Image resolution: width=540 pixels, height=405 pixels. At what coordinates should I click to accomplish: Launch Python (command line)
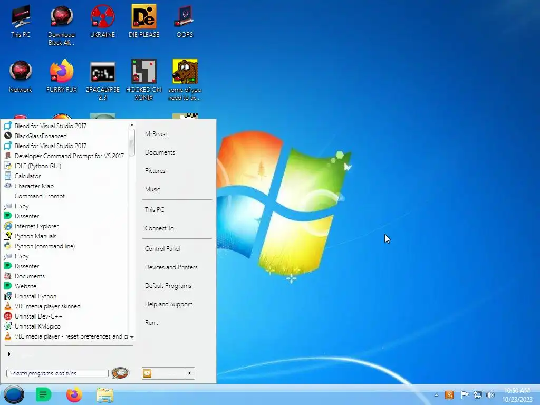[x=45, y=246]
